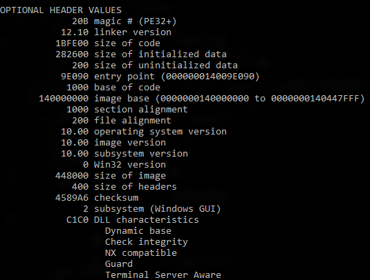The width and height of the screenshot is (370, 280).
Task: Click the Win32 version line
Action: (x=124, y=165)
